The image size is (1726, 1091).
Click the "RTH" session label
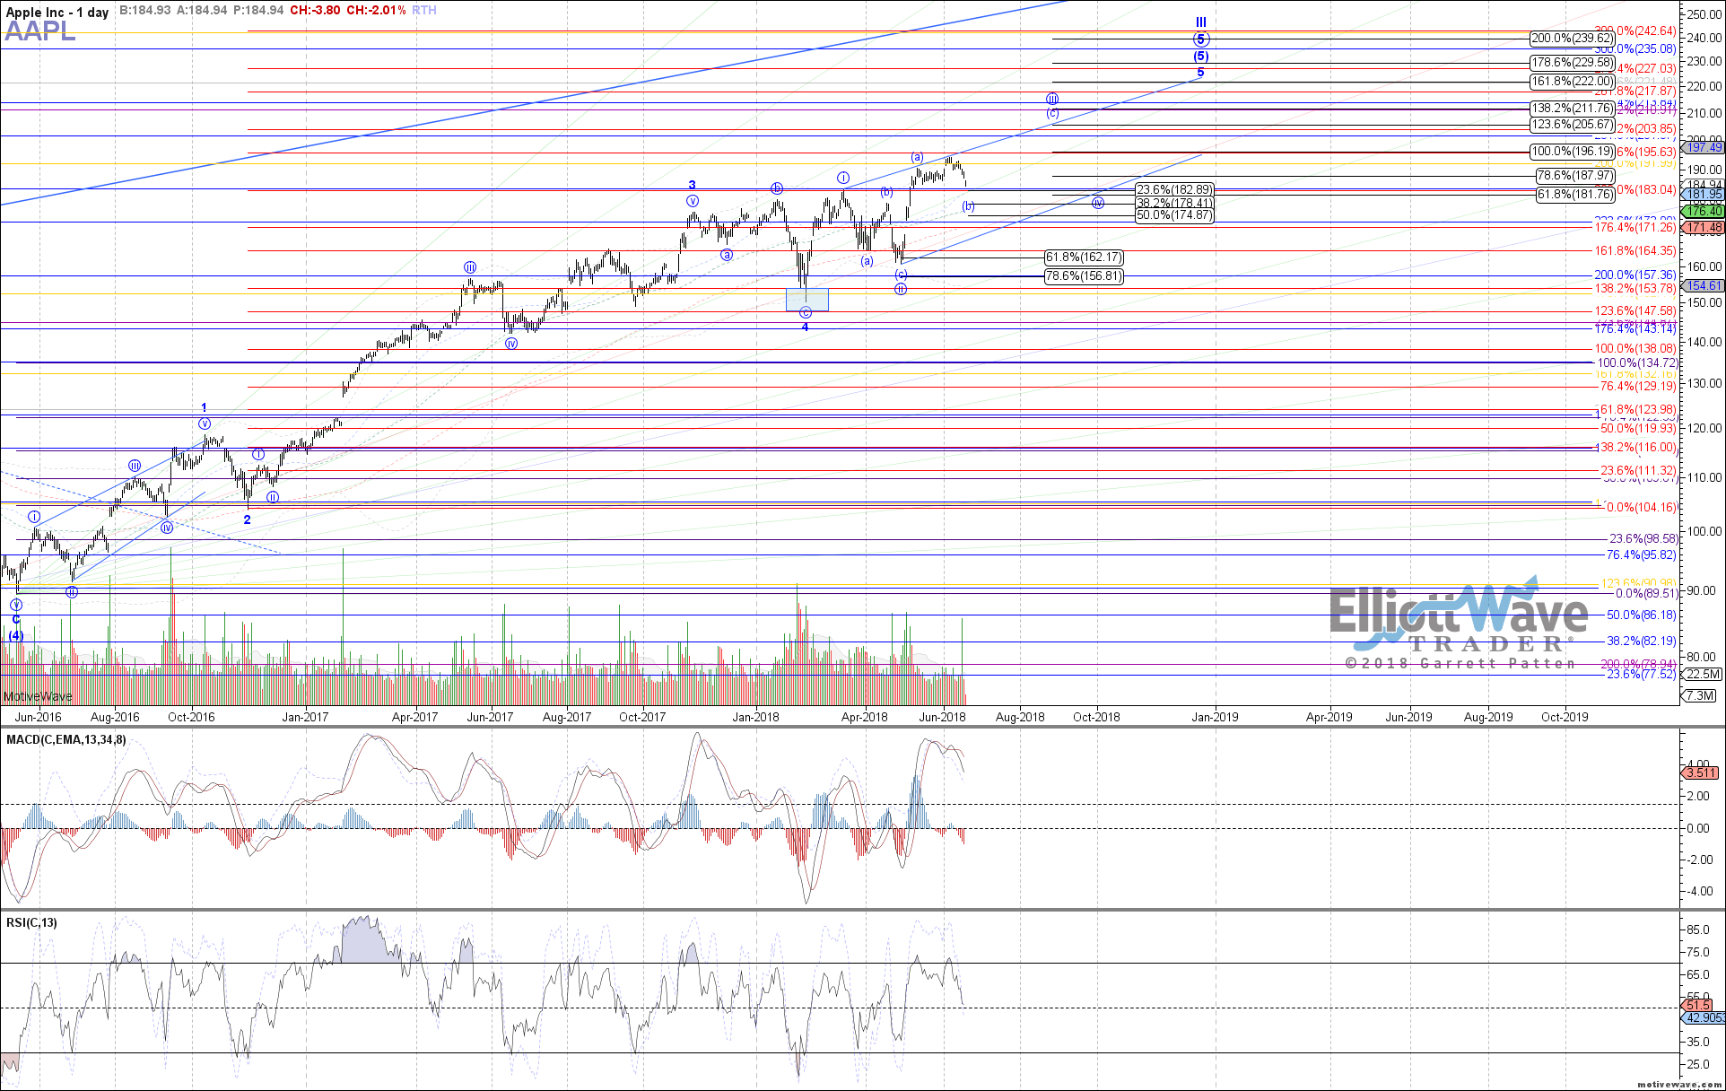pyautogui.click(x=424, y=10)
